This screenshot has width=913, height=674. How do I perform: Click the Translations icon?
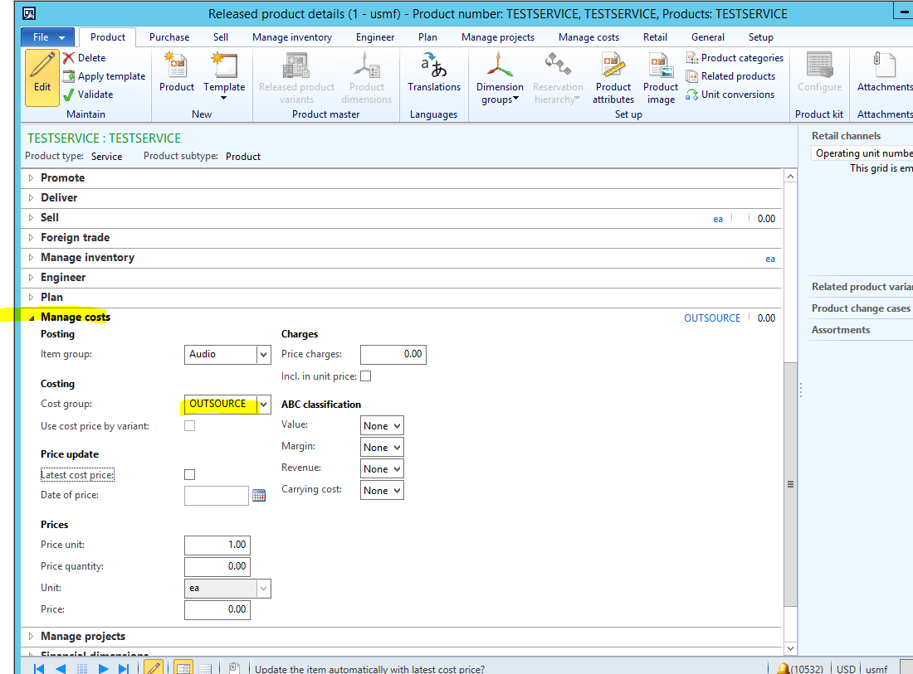433,66
